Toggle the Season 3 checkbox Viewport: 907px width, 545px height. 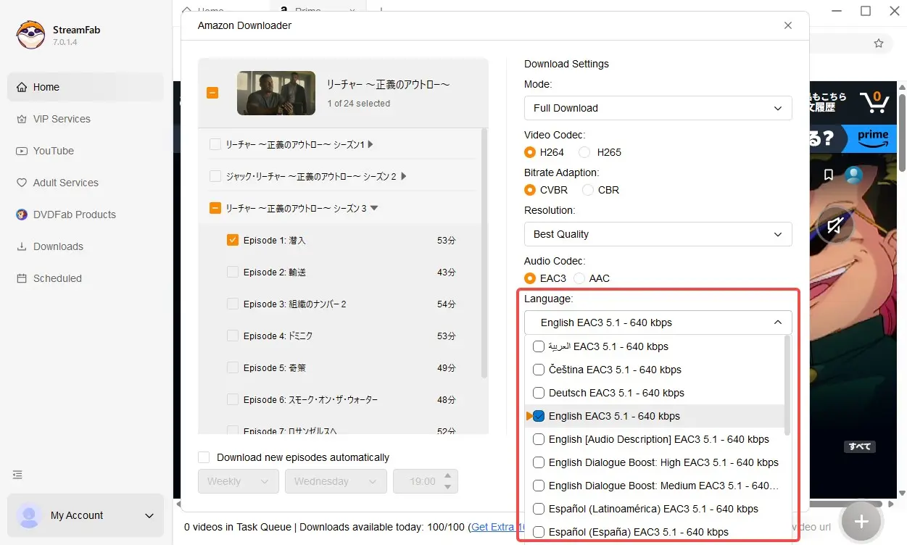pos(215,208)
